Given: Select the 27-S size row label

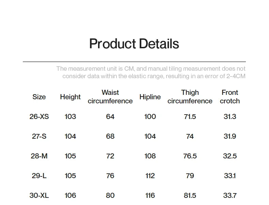Looking at the screenshot, I should point(39,136).
